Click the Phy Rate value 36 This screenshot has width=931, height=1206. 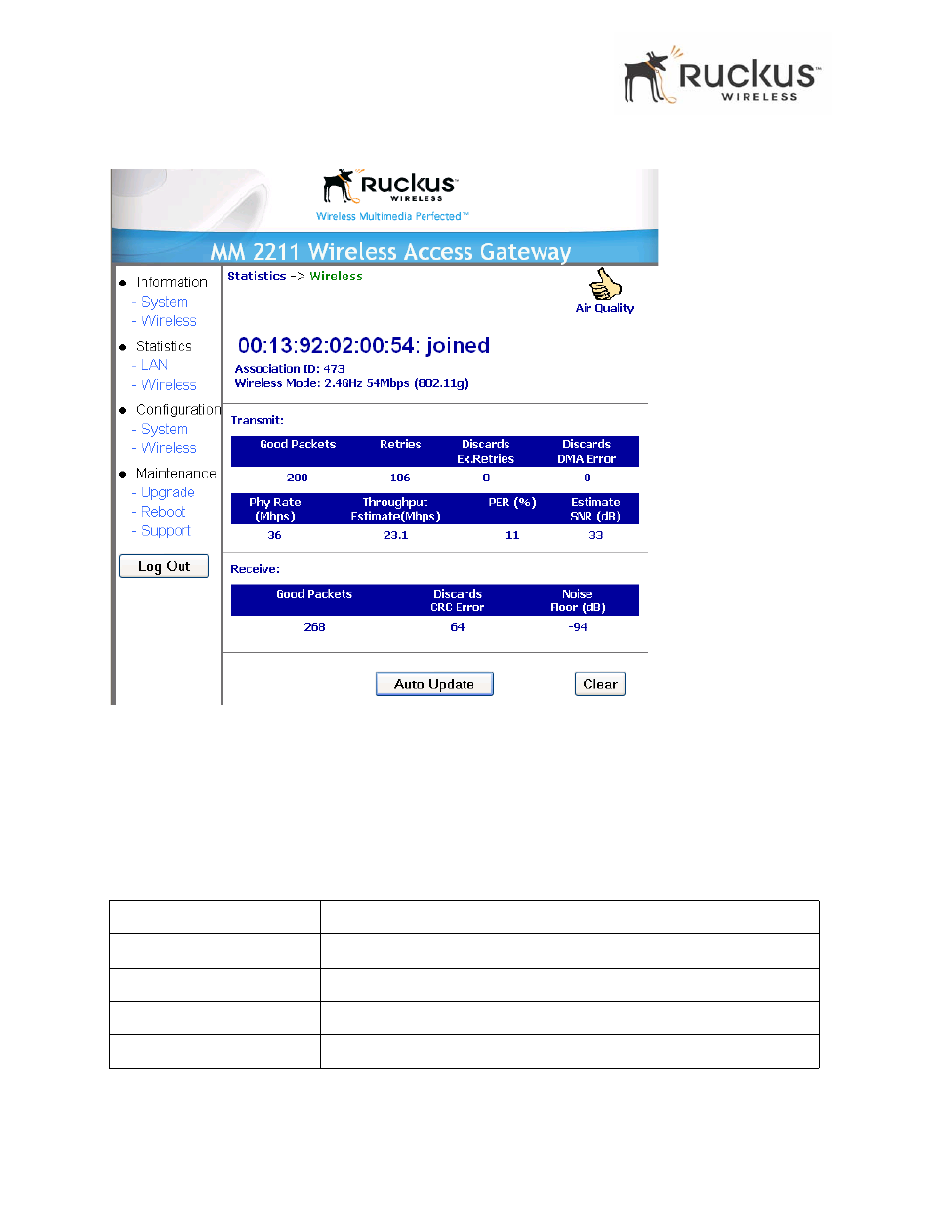click(x=274, y=535)
